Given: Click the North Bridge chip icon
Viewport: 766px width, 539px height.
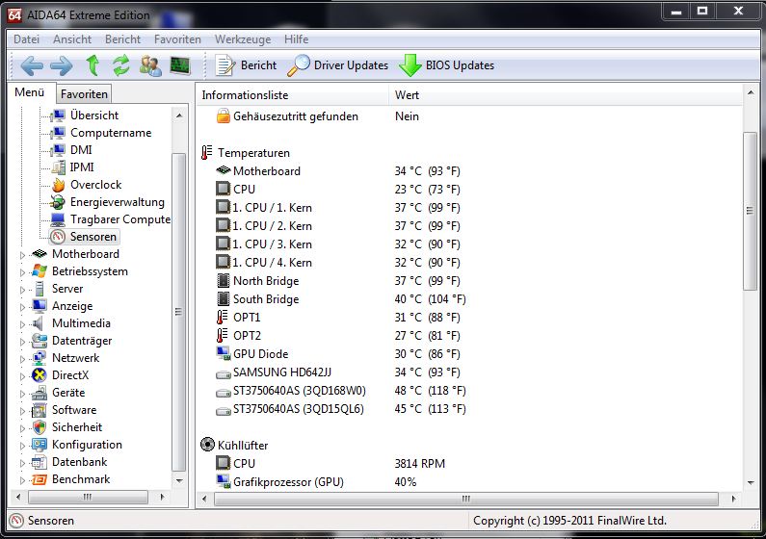Looking at the screenshot, I should point(224,281).
